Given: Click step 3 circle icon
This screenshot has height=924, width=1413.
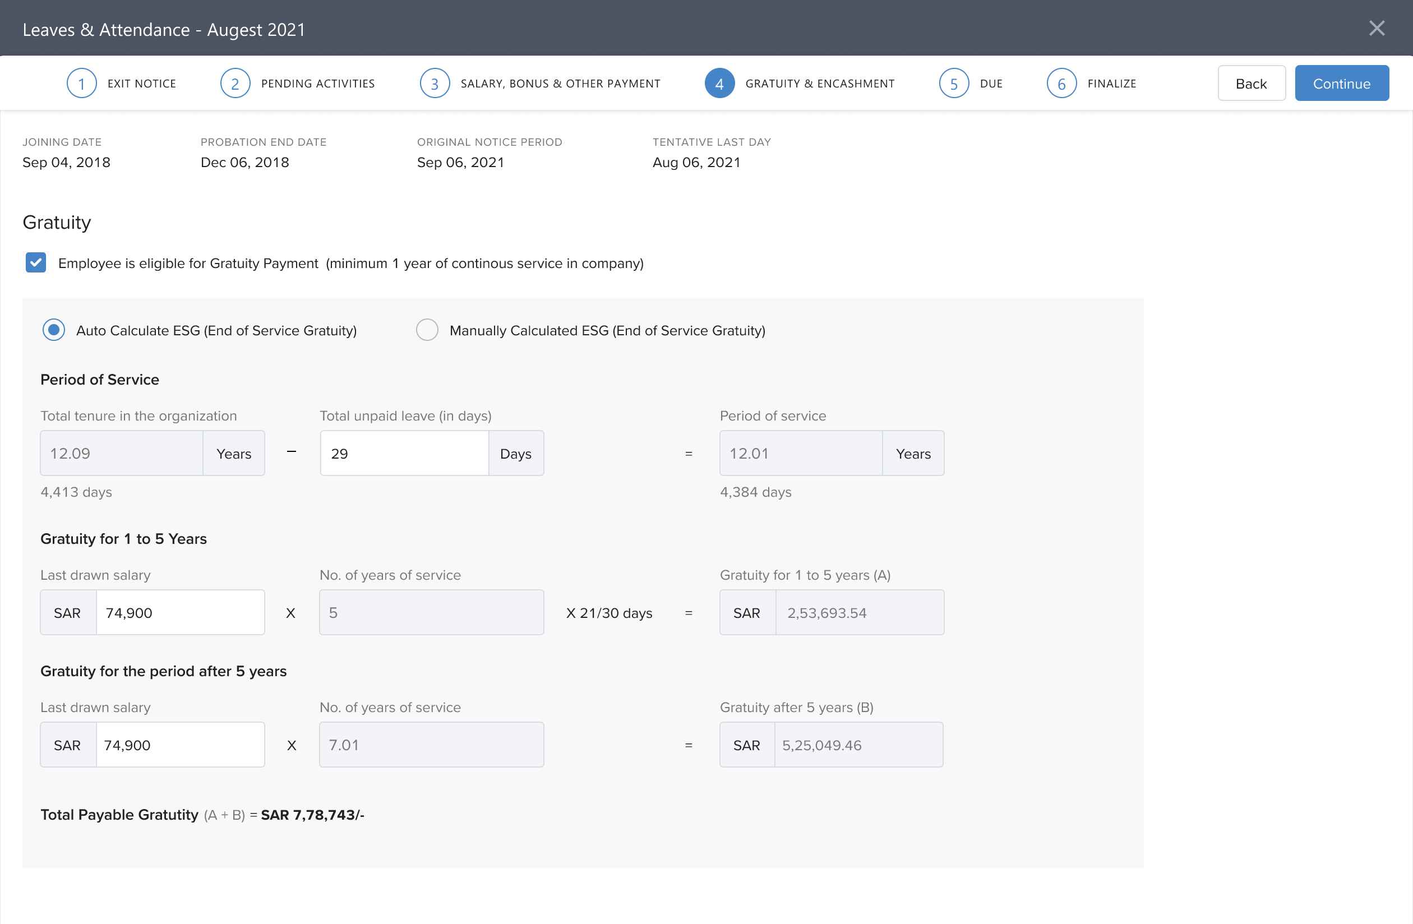Looking at the screenshot, I should pyautogui.click(x=435, y=84).
